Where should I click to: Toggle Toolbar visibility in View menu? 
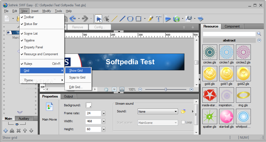[42, 17]
